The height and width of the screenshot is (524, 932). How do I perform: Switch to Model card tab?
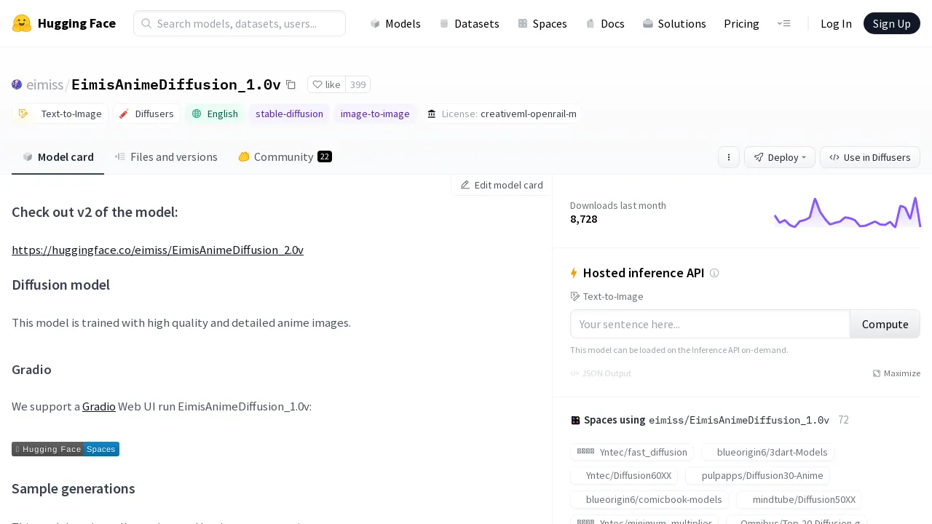tap(58, 157)
